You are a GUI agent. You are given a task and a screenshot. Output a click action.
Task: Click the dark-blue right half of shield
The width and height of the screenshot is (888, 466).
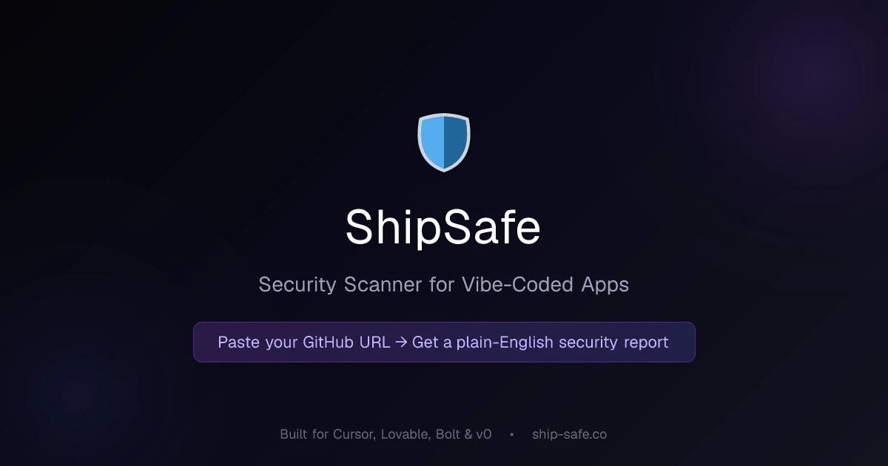pyautogui.click(x=456, y=141)
